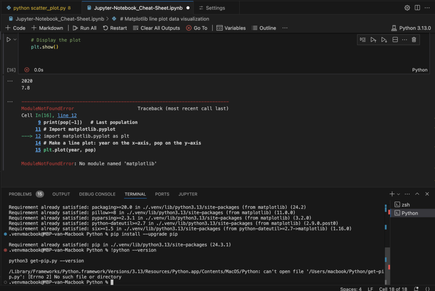The width and height of the screenshot is (435, 291).
Task: Click the split editor right icon
Action: 417,8
